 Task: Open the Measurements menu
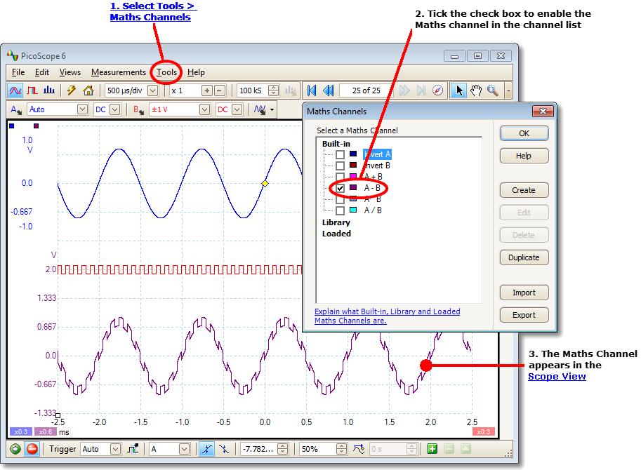click(x=119, y=72)
